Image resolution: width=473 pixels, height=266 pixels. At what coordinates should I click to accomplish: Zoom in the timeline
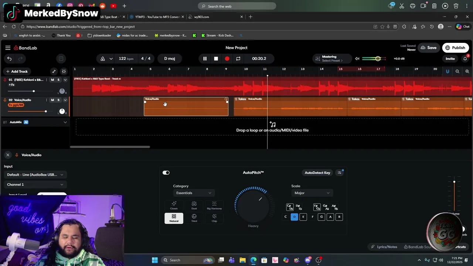[x=467, y=71]
